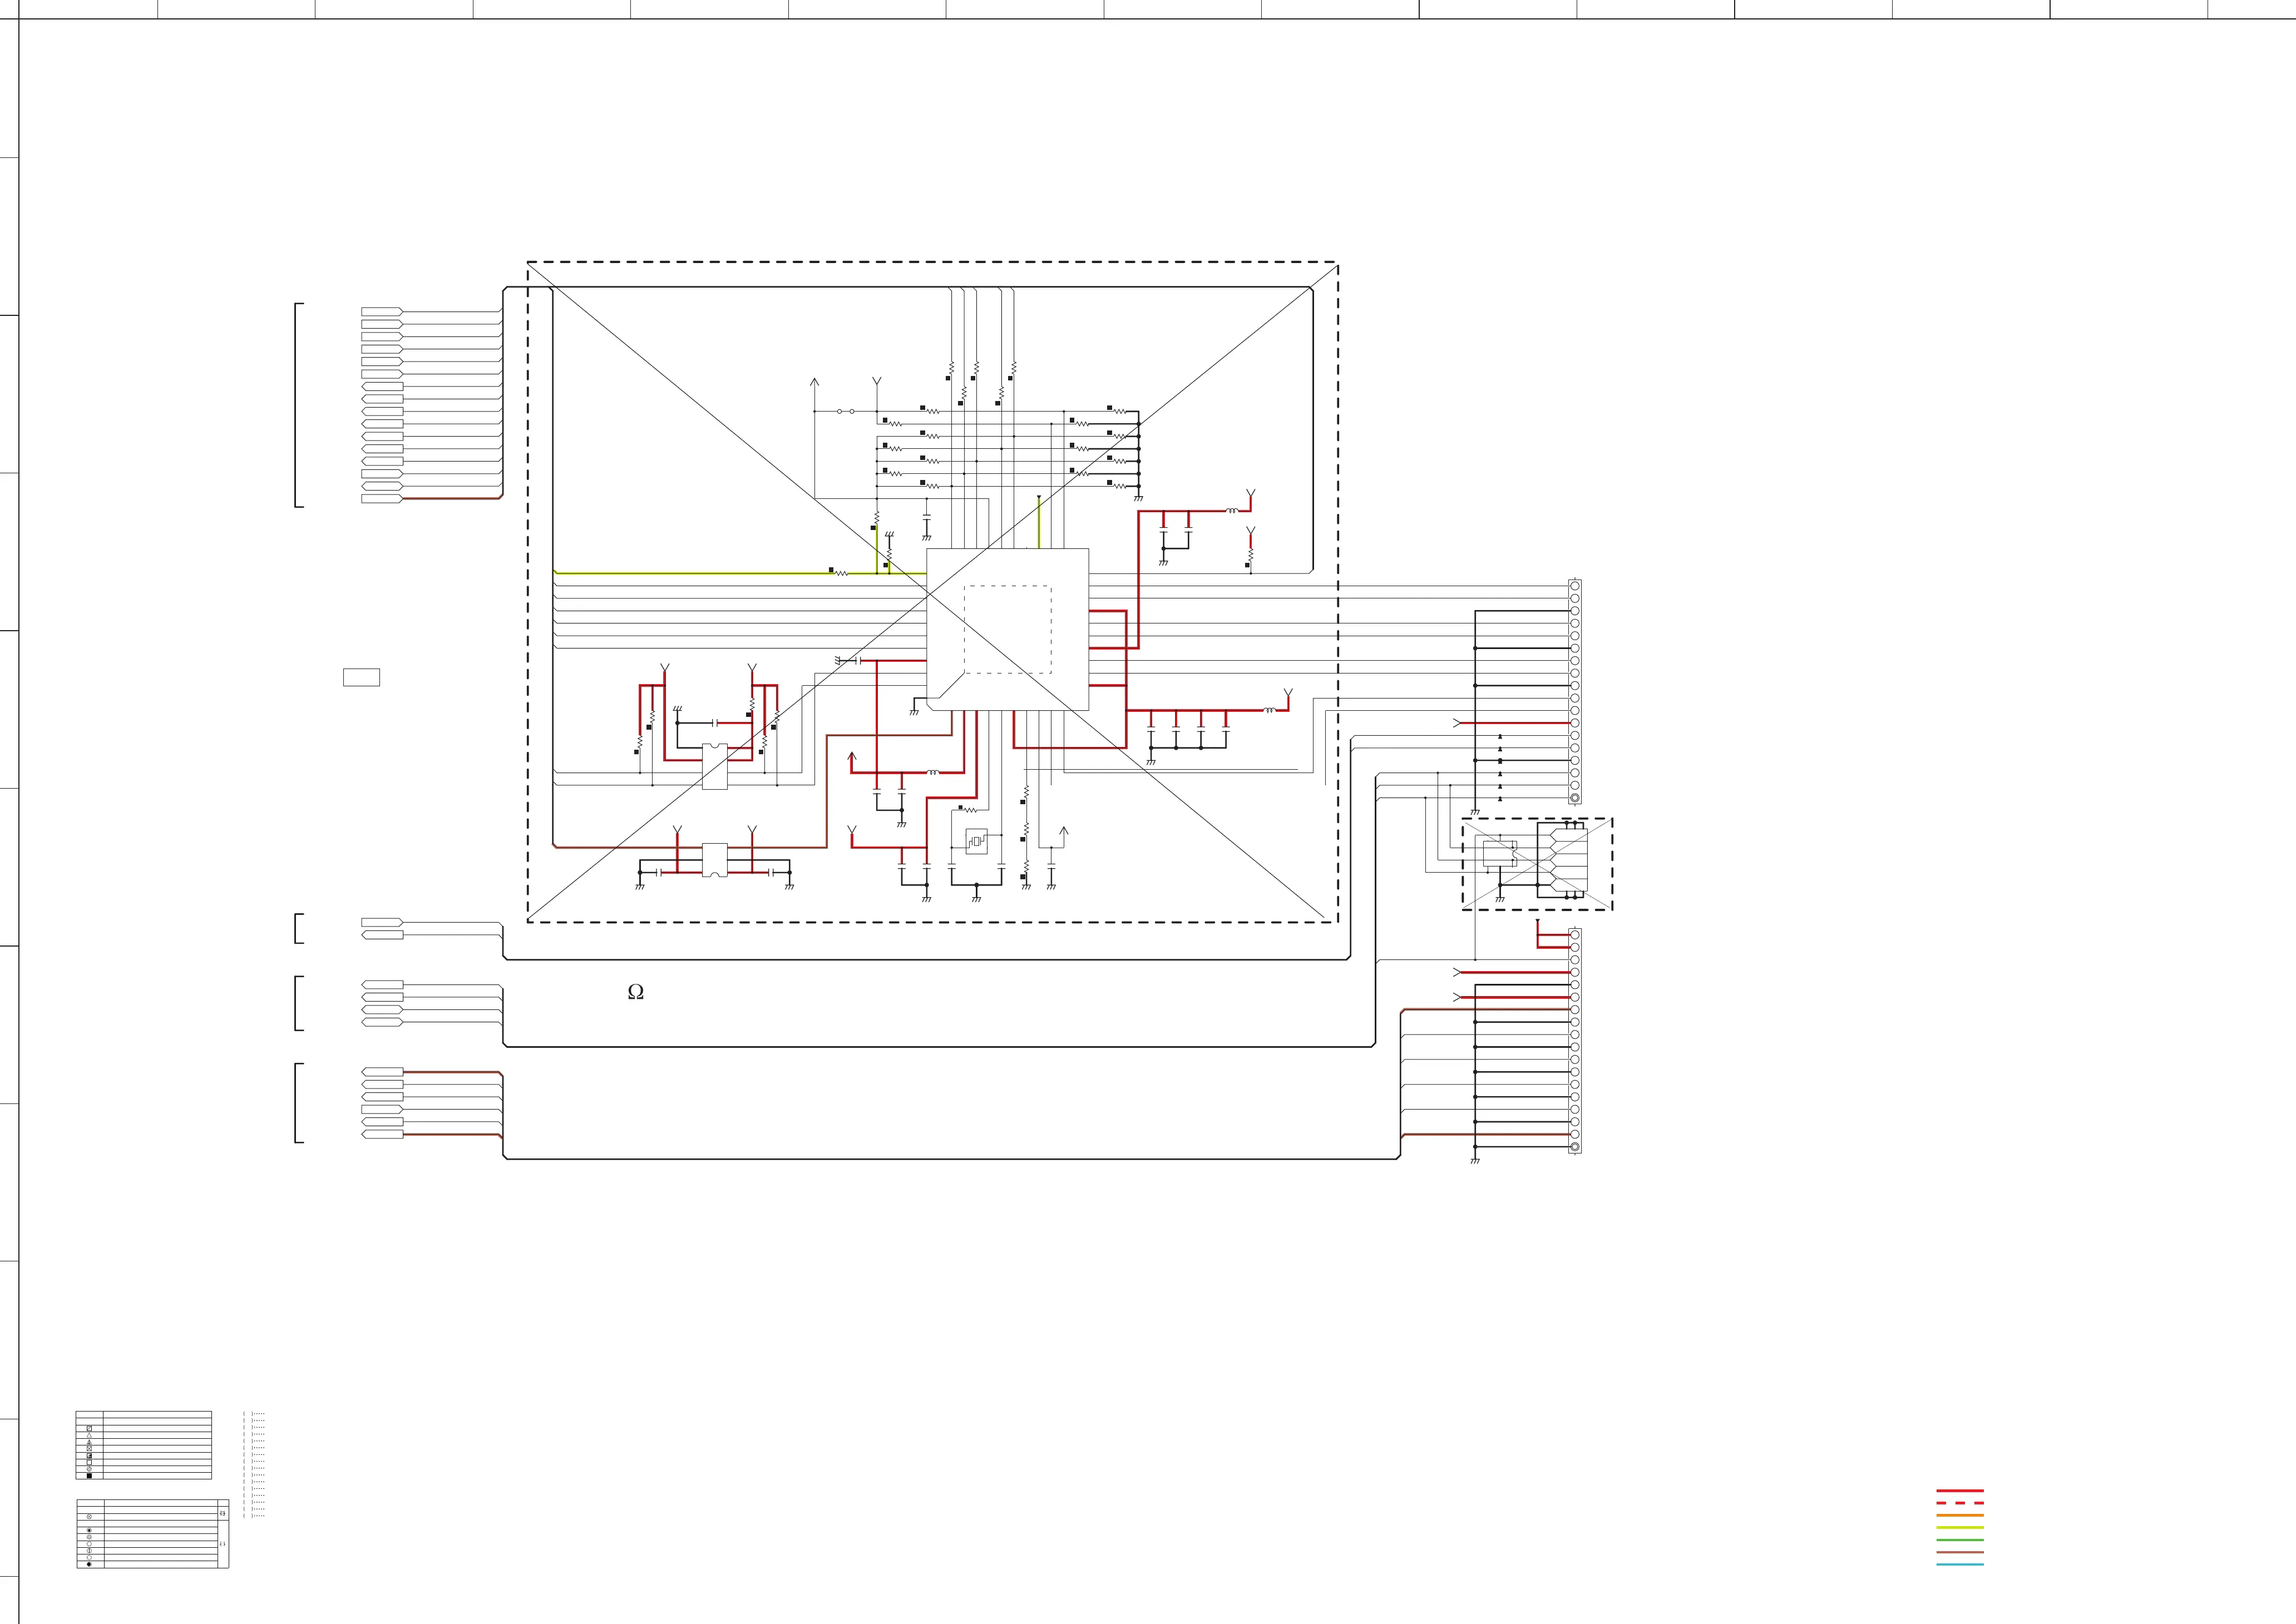Screen dimensions: 2296x1624
Task: Select the circle-with-X symbol in lower legend
Action: 90,1517
